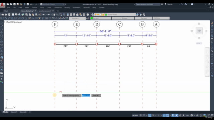Click the Zoom Window icon in standard toolbar
Image resolution: width=214 pixels, height=120 pixels.
click(61, 15)
